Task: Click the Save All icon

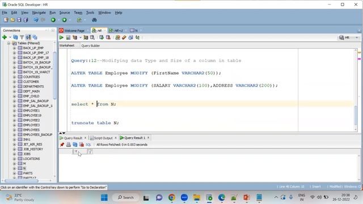Action: pos(26,20)
